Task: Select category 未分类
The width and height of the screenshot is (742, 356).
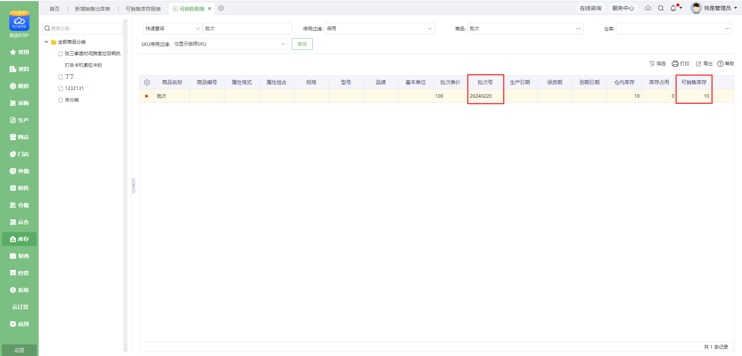Action: (x=72, y=100)
